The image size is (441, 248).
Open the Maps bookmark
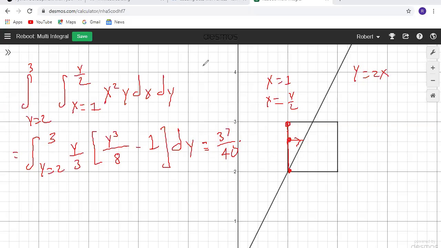click(67, 22)
